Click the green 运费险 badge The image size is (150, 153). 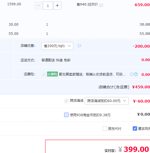coord(52,74)
